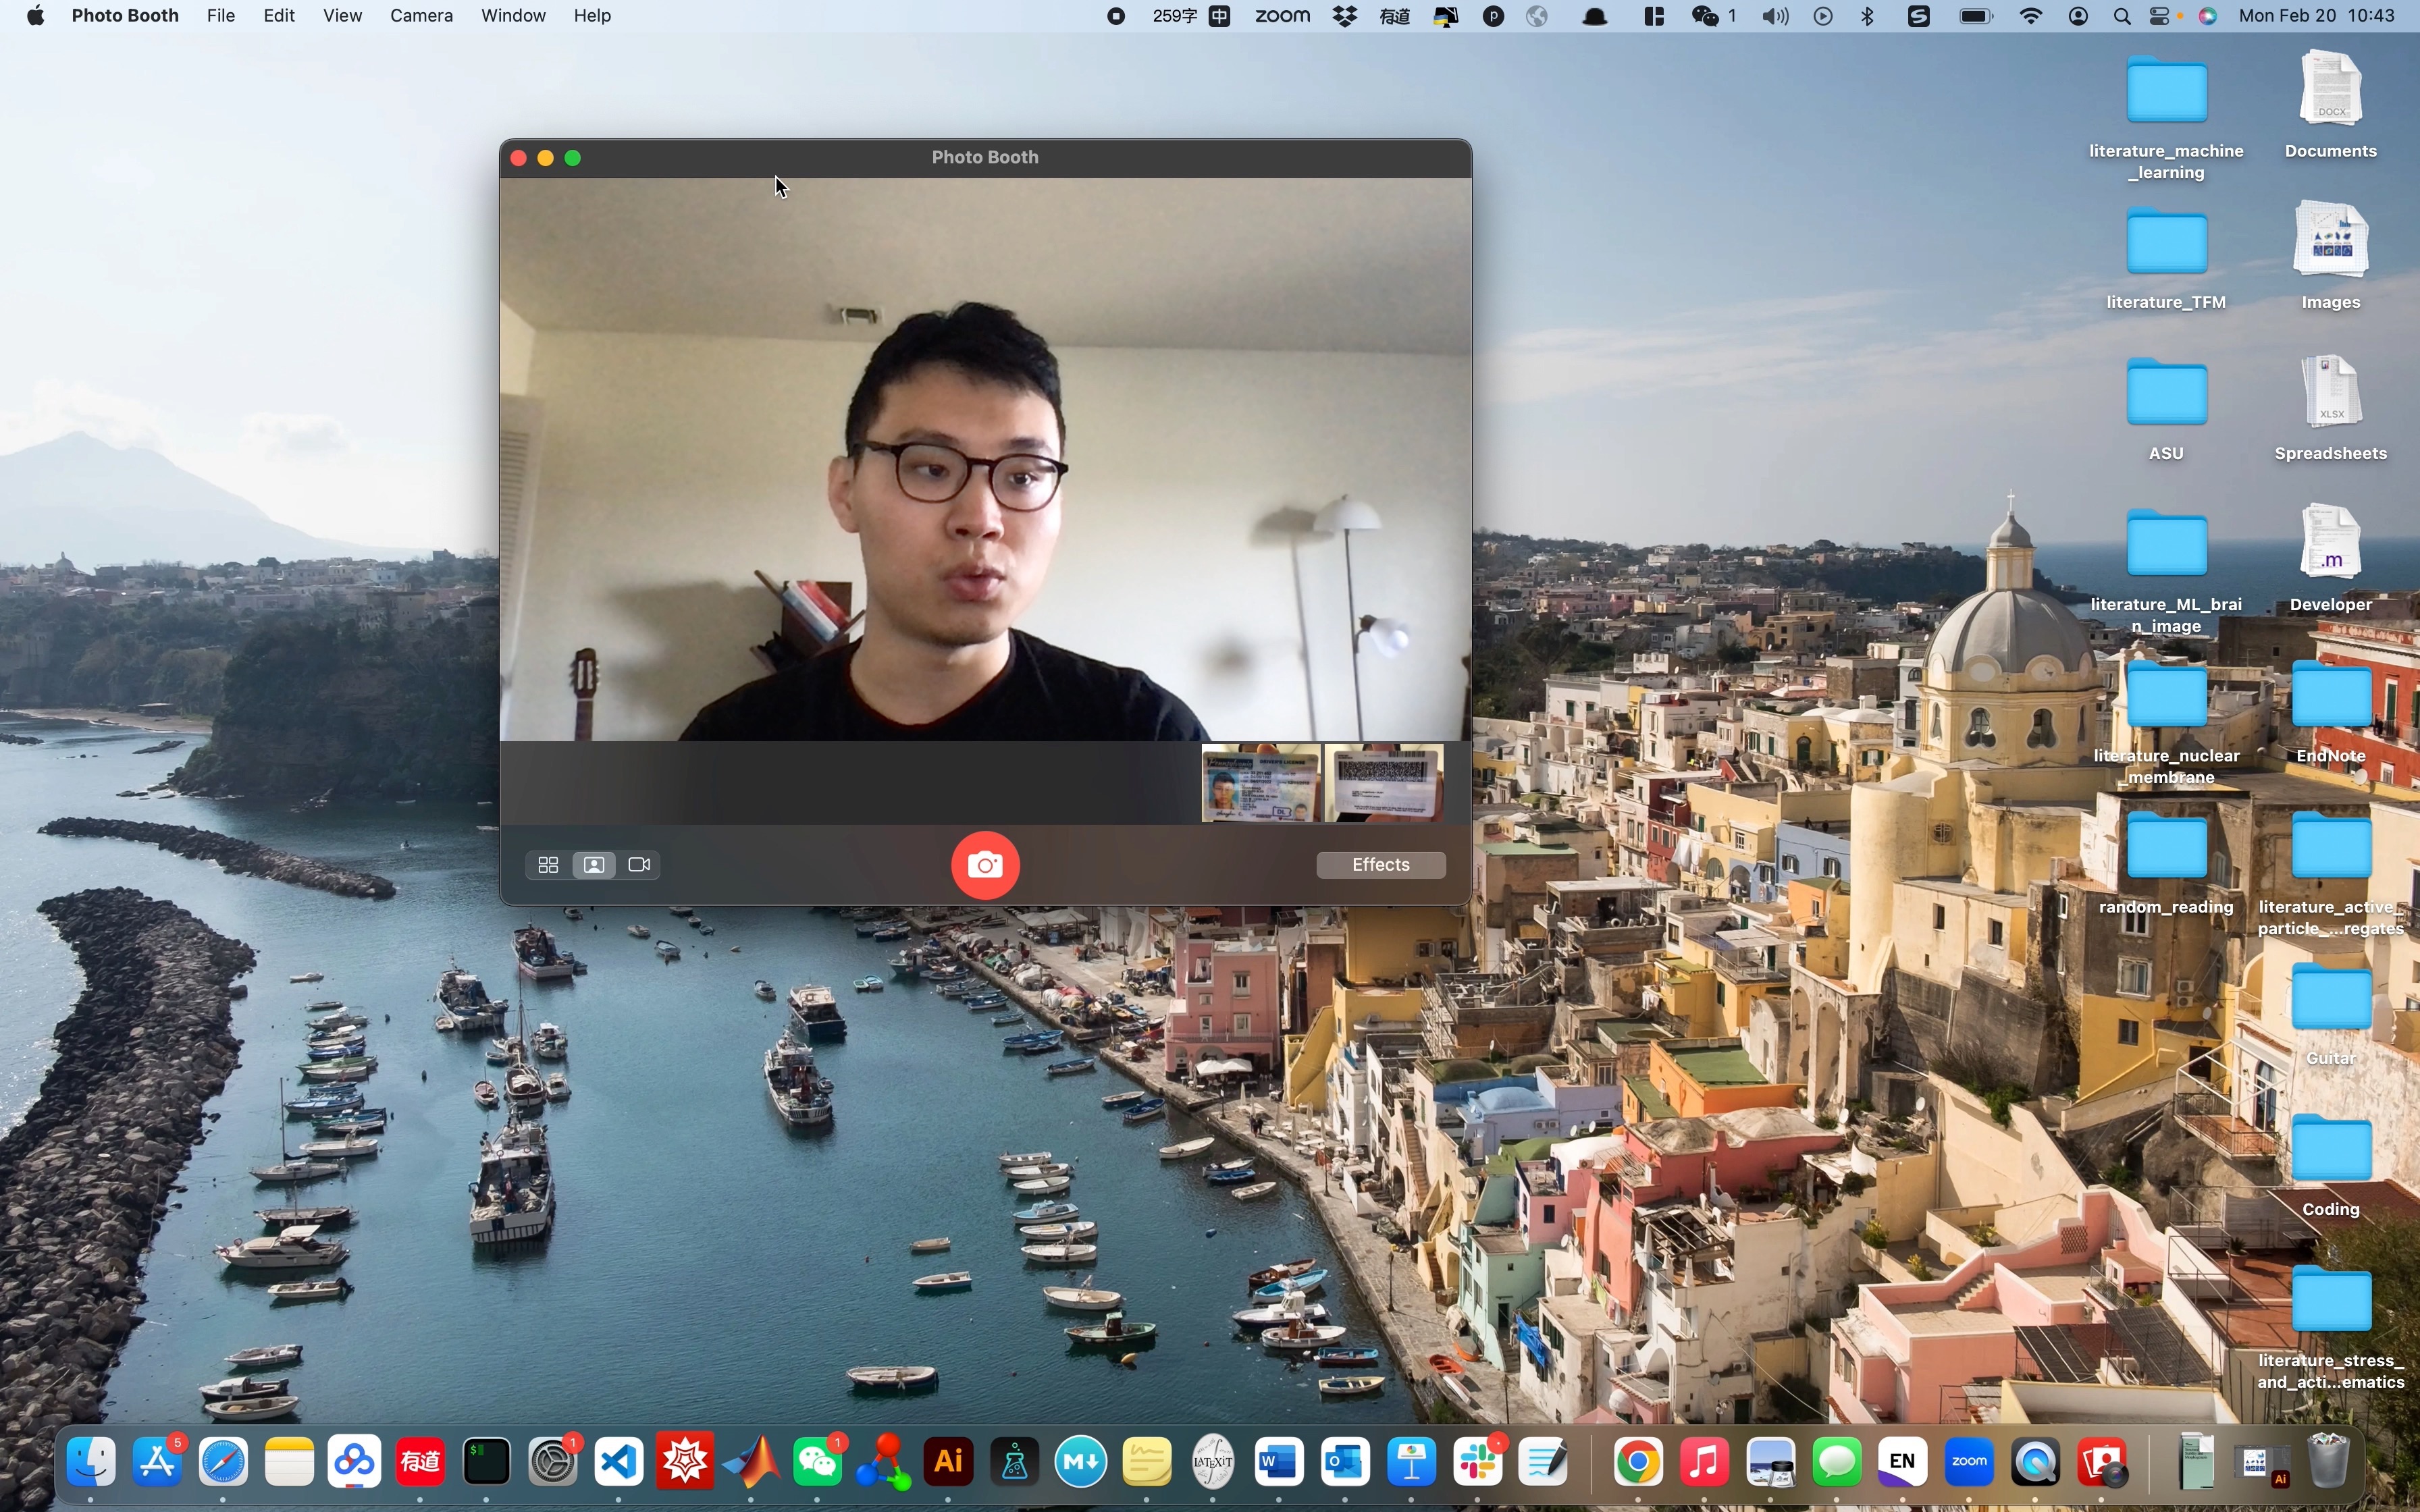Image resolution: width=2420 pixels, height=1512 pixels.
Task: Expand the Edit menu
Action: (x=278, y=16)
